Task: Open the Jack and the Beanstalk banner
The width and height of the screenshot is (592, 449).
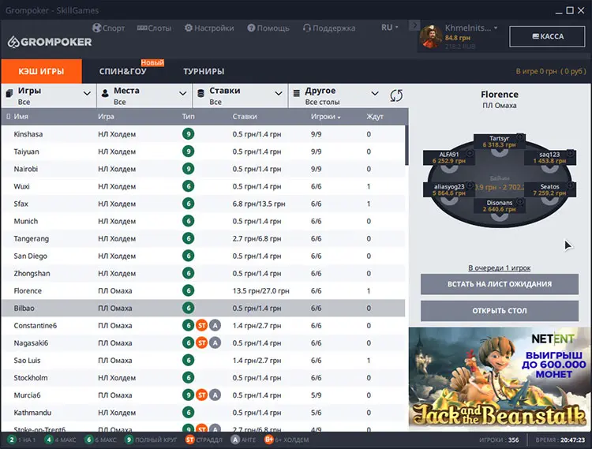Action: (500, 379)
